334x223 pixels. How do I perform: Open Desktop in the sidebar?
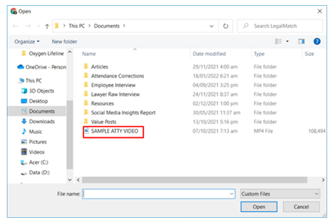(x=34, y=101)
